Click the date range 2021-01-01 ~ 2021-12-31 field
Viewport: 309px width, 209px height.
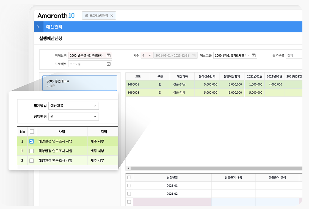click(x=175, y=55)
